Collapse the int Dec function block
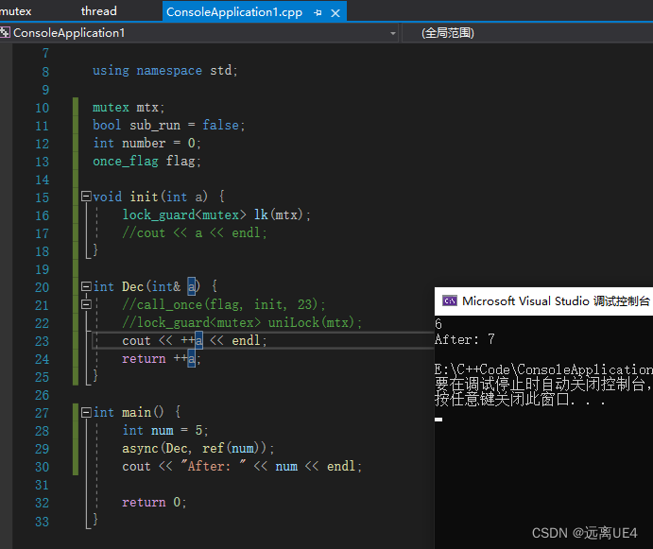The width and height of the screenshot is (653, 549). 86,286
